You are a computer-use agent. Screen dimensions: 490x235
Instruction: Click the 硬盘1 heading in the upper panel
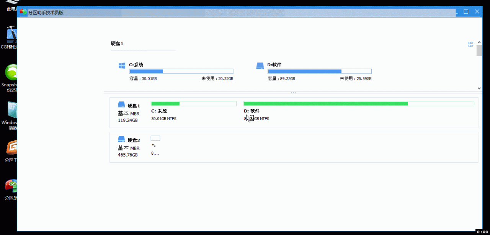coord(117,44)
